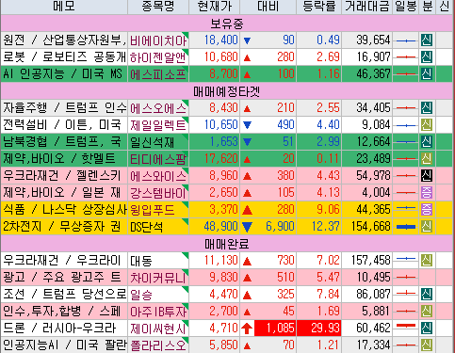The width and height of the screenshot is (455, 353).
Task: Click the 신 badge in the 하이젠알앤 row
Action: (x=427, y=57)
